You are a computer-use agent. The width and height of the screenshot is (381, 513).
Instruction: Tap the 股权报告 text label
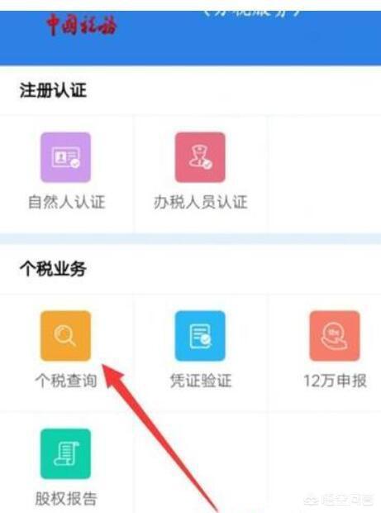click(x=66, y=499)
